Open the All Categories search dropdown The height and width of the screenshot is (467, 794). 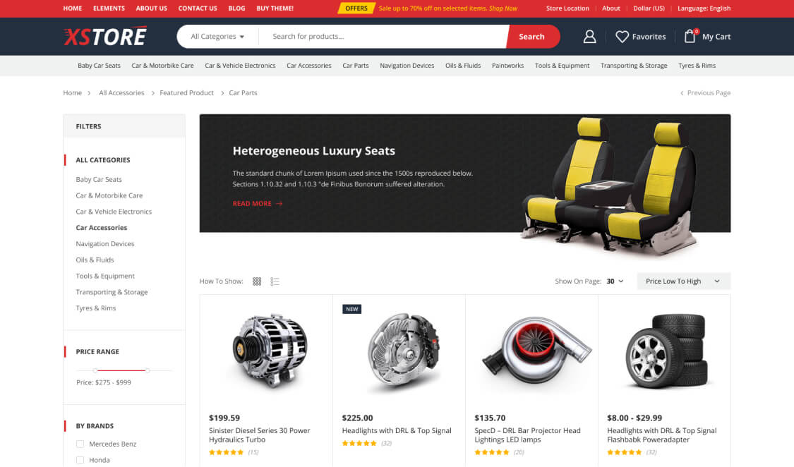click(x=218, y=37)
